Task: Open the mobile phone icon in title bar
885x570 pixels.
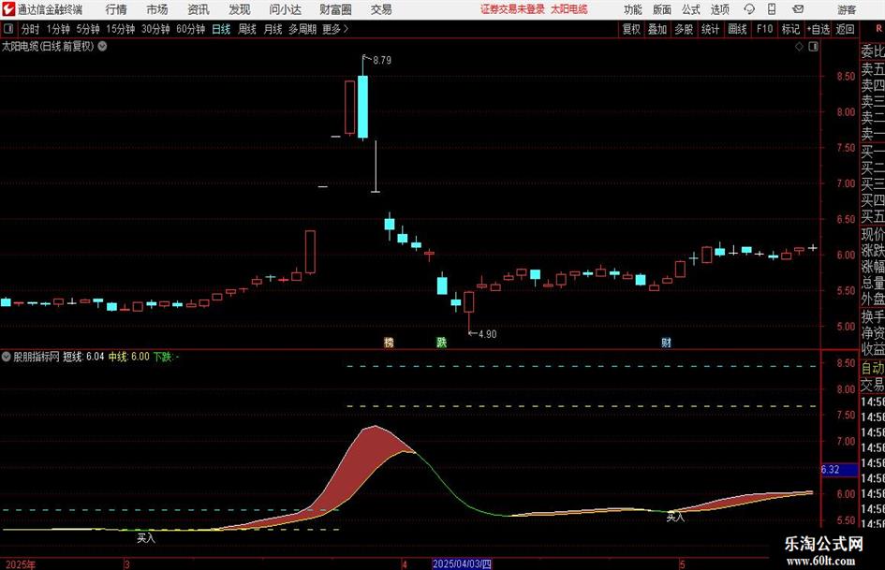Action: pyautogui.click(x=772, y=9)
